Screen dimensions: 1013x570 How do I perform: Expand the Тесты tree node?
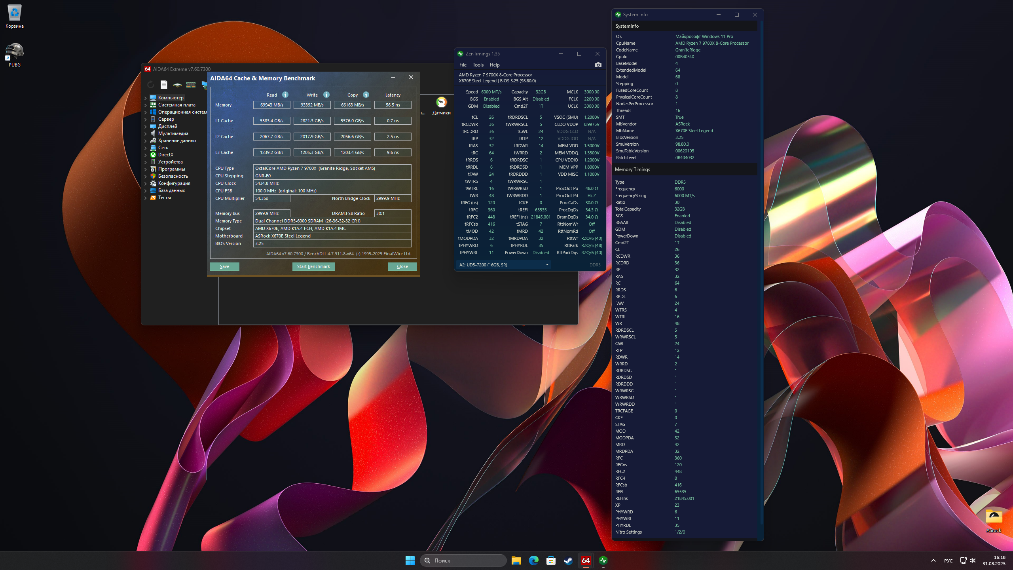click(146, 198)
